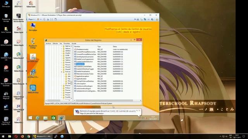Select the PushNotifications folder in the registry tree
The image size is (248, 139).
click(x=66, y=97)
